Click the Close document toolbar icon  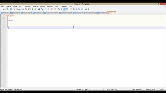[x=14, y=9]
